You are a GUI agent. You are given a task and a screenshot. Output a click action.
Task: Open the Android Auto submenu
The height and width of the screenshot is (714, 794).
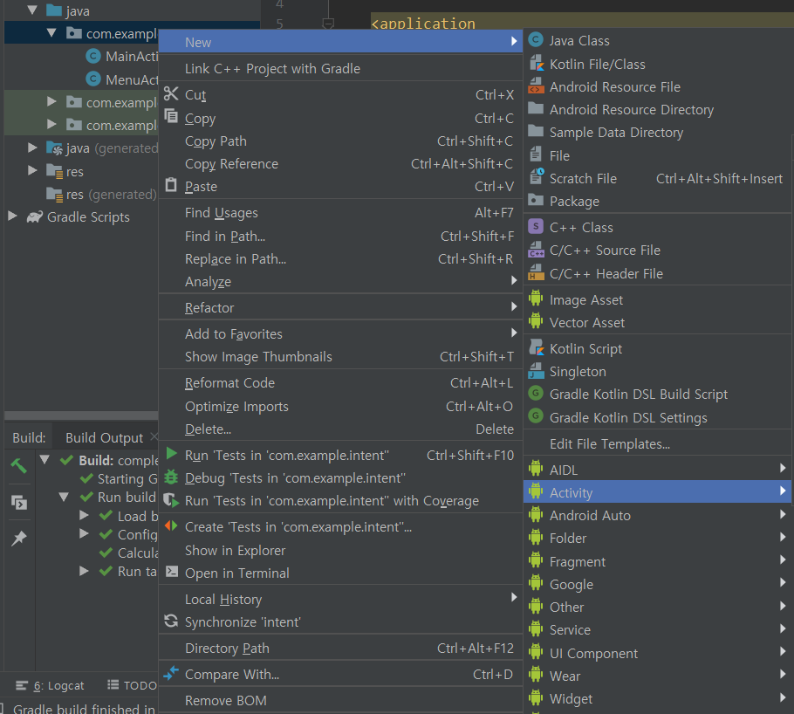coord(657,515)
